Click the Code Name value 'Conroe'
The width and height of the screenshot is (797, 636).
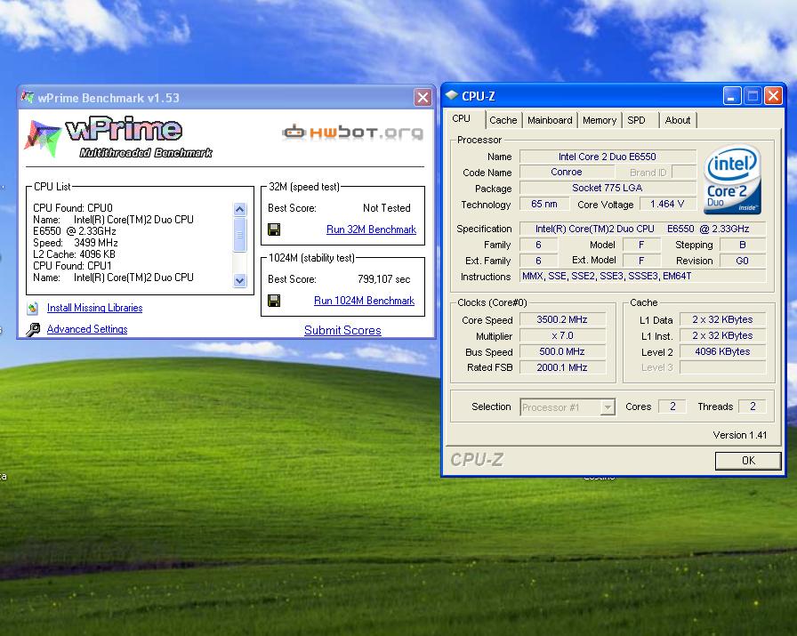pos(567,172)
